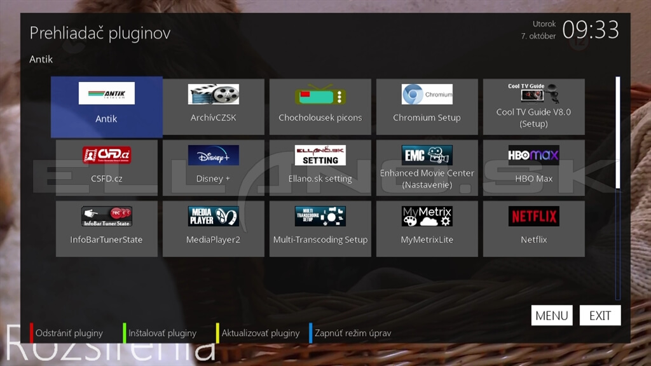Screen dimensions: 651x366
Task: Select the InfoBarTunerState plugin
Action: click(x=106, y=229)
